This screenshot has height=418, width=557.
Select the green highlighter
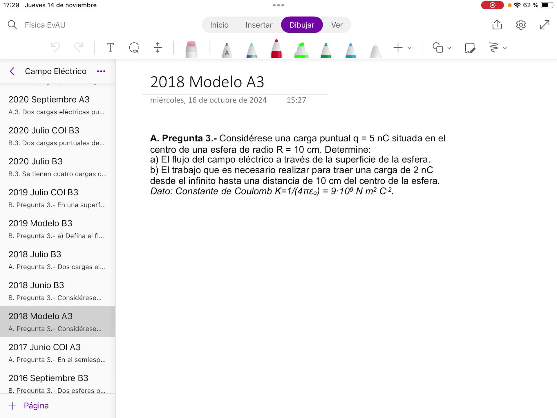[301, 50]
